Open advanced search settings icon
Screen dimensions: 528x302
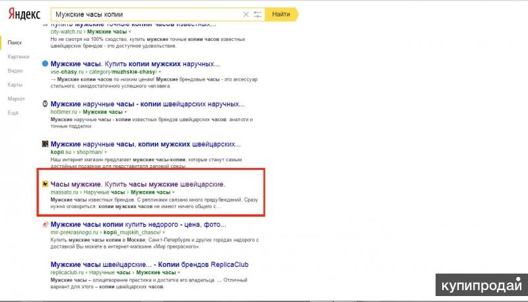[x=257, y=15]
